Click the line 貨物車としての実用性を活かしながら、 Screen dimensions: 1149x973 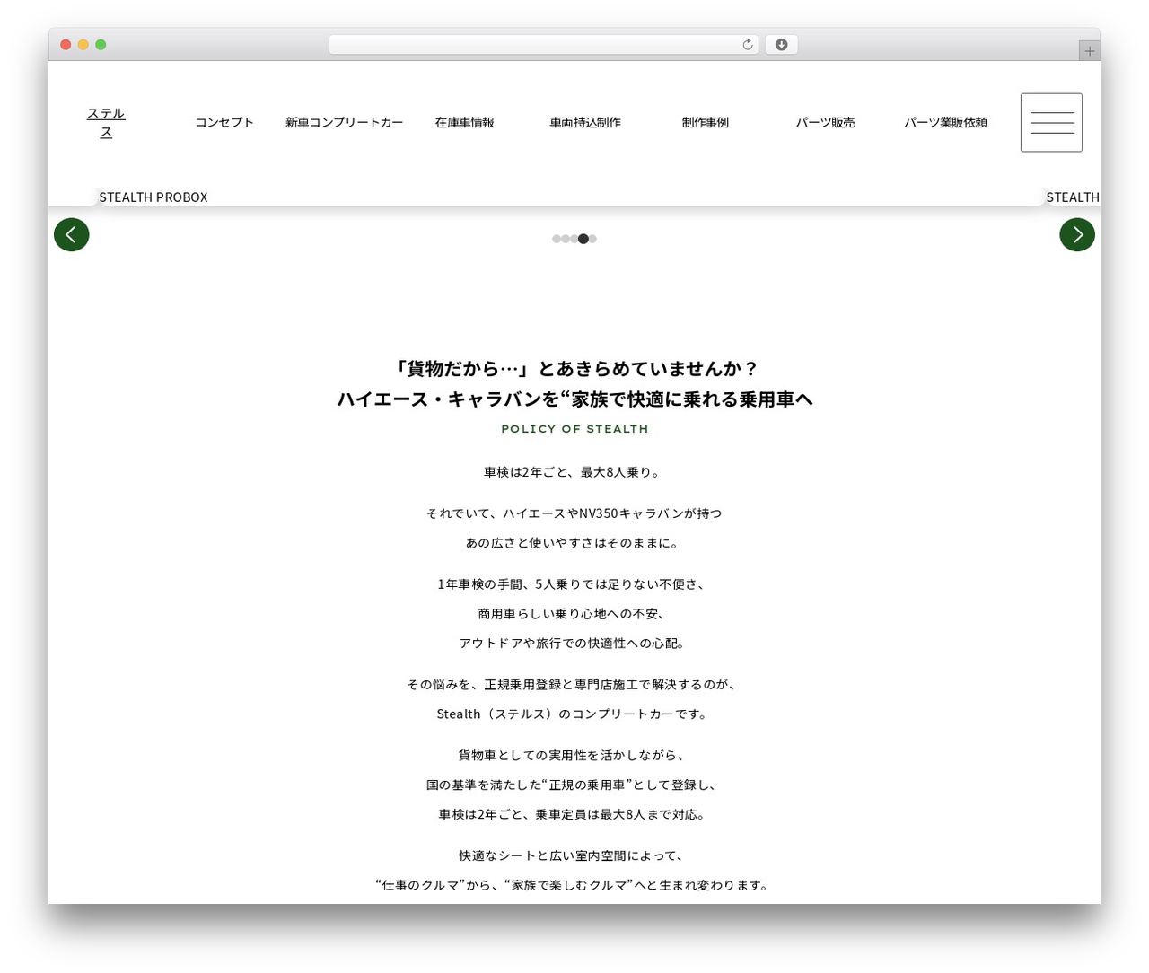pyautogui.click(x=574, y=756)
